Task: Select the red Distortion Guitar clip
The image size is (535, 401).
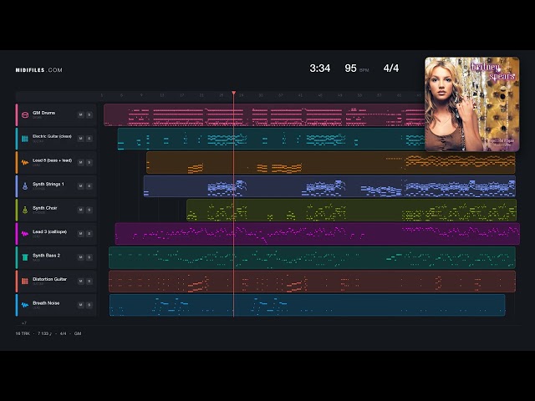Action: (312, 282)
